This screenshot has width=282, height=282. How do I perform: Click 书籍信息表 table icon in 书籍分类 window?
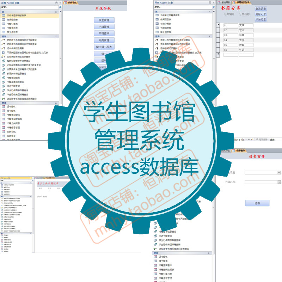157,28
